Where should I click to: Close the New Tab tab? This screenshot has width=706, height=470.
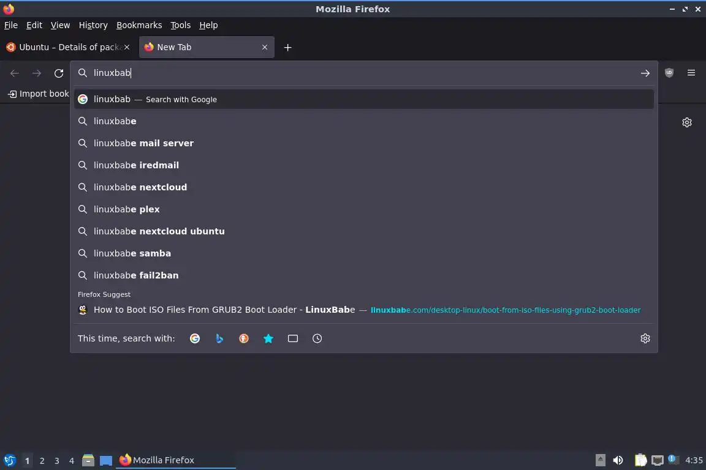(x=265, y=47)
